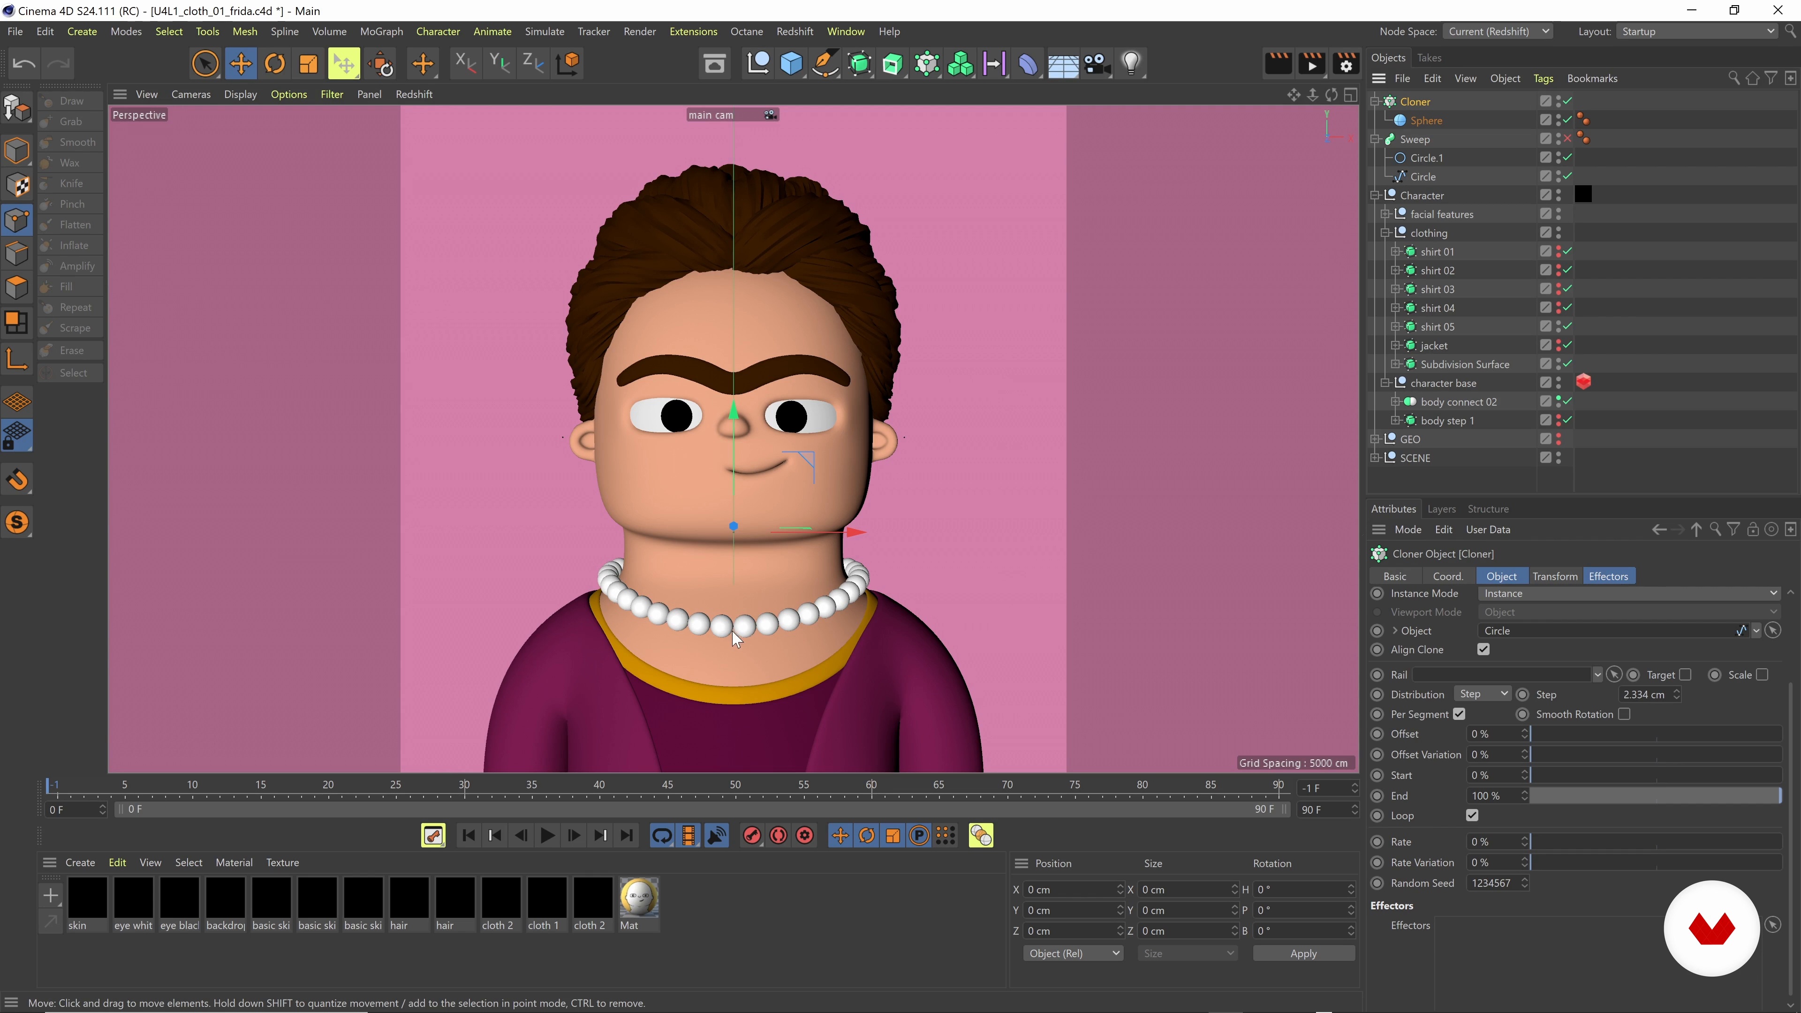Image resolution: width=1801 pixels, height=1013 pixels.
Task: Toggle Z axis lock
Action: [533, 64]
